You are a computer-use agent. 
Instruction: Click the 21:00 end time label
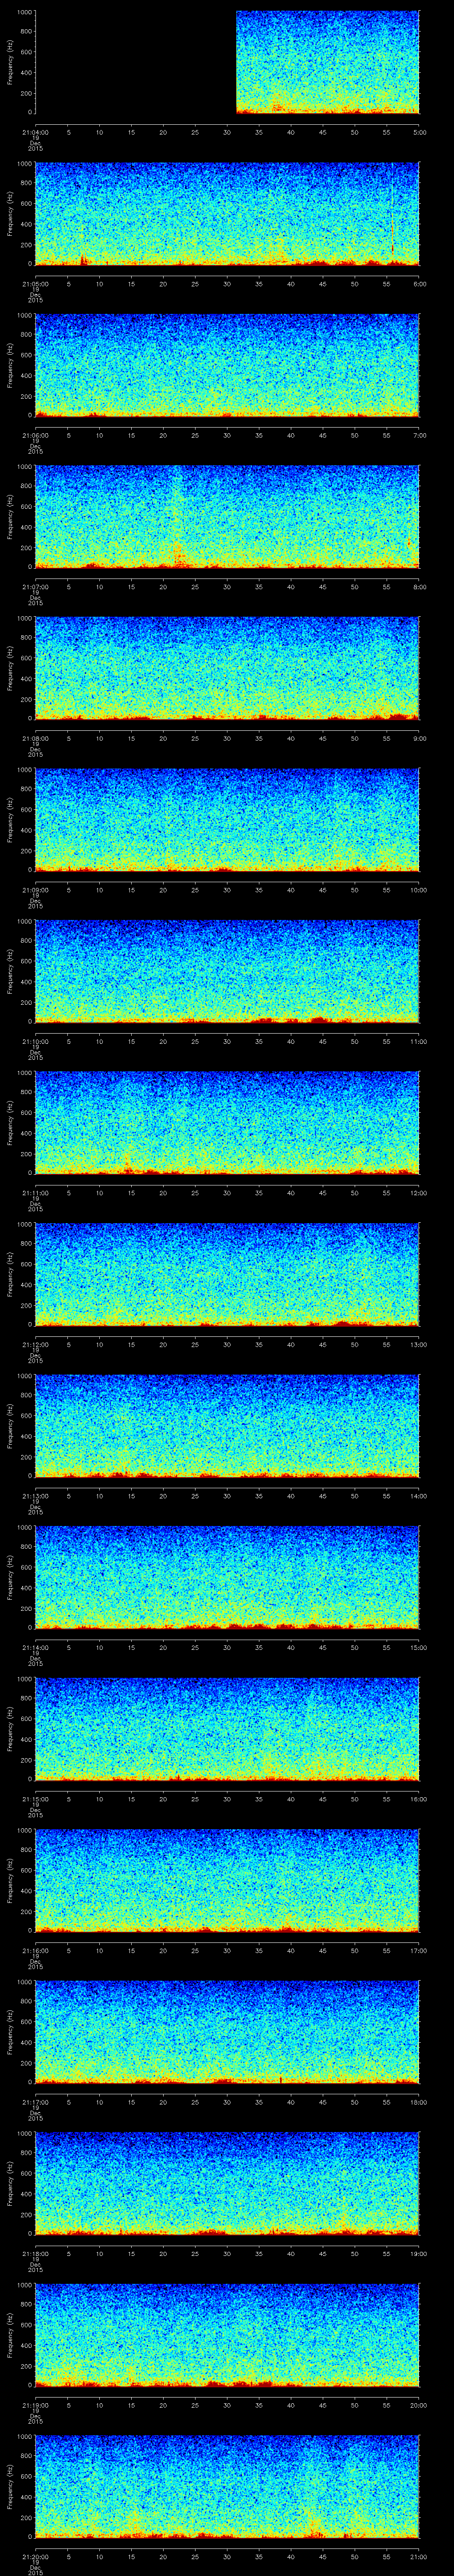tap(418, 2556)
